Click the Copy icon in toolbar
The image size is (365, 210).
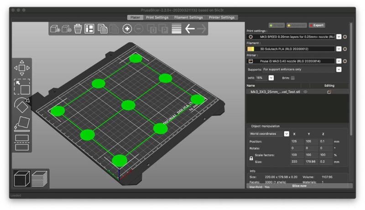pos(102,29)
